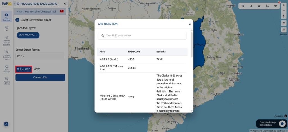Select the measure ruler tool
The image size is (288, 132).
267,6
